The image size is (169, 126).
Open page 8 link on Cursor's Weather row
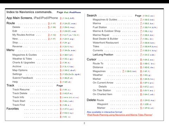(x=141, y=75)
